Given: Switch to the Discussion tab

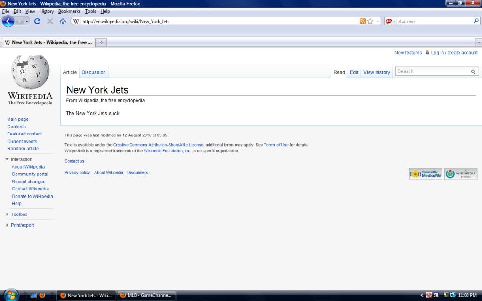Looking at the screenshot, I should point(94,72).
